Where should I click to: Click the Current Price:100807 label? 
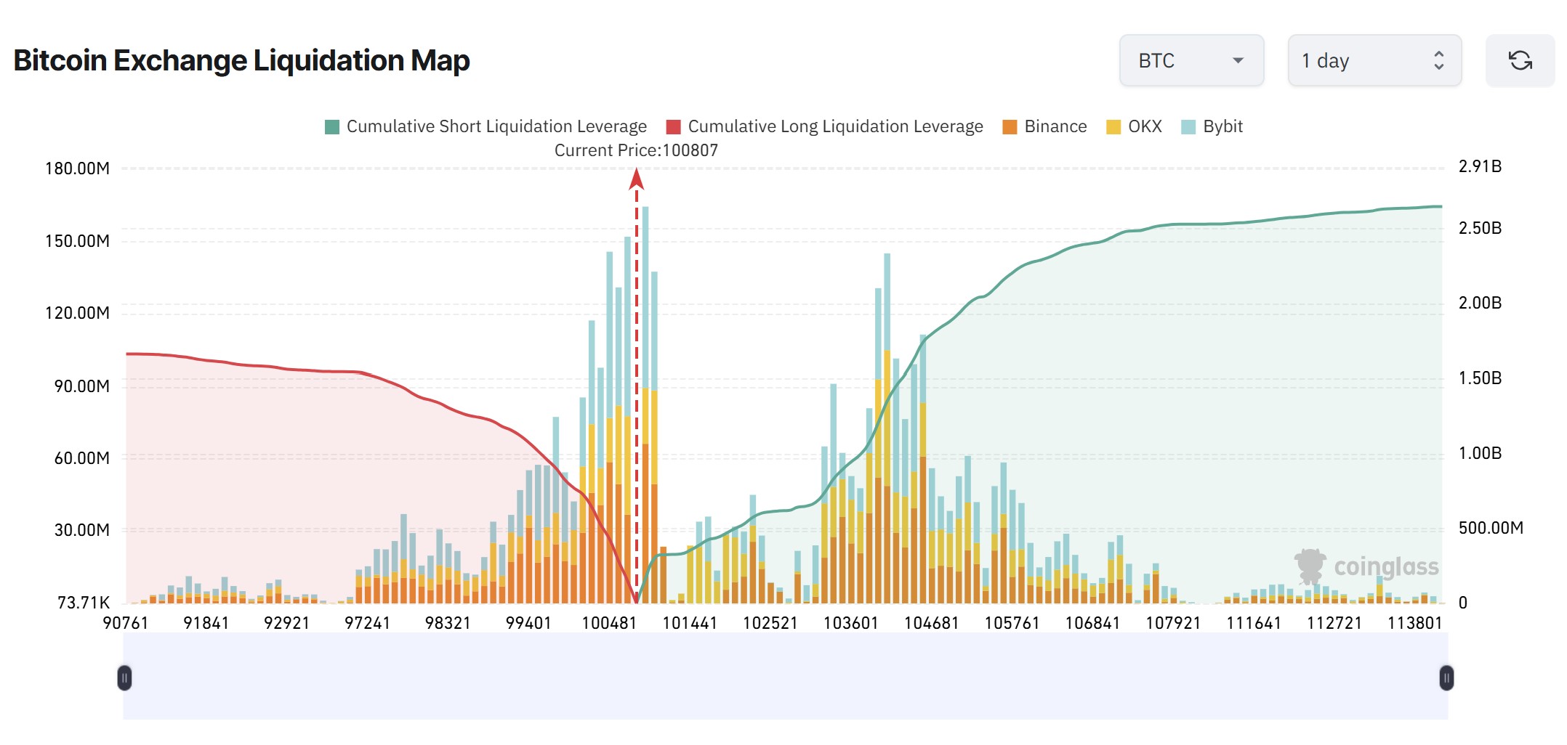pos(637,150)
